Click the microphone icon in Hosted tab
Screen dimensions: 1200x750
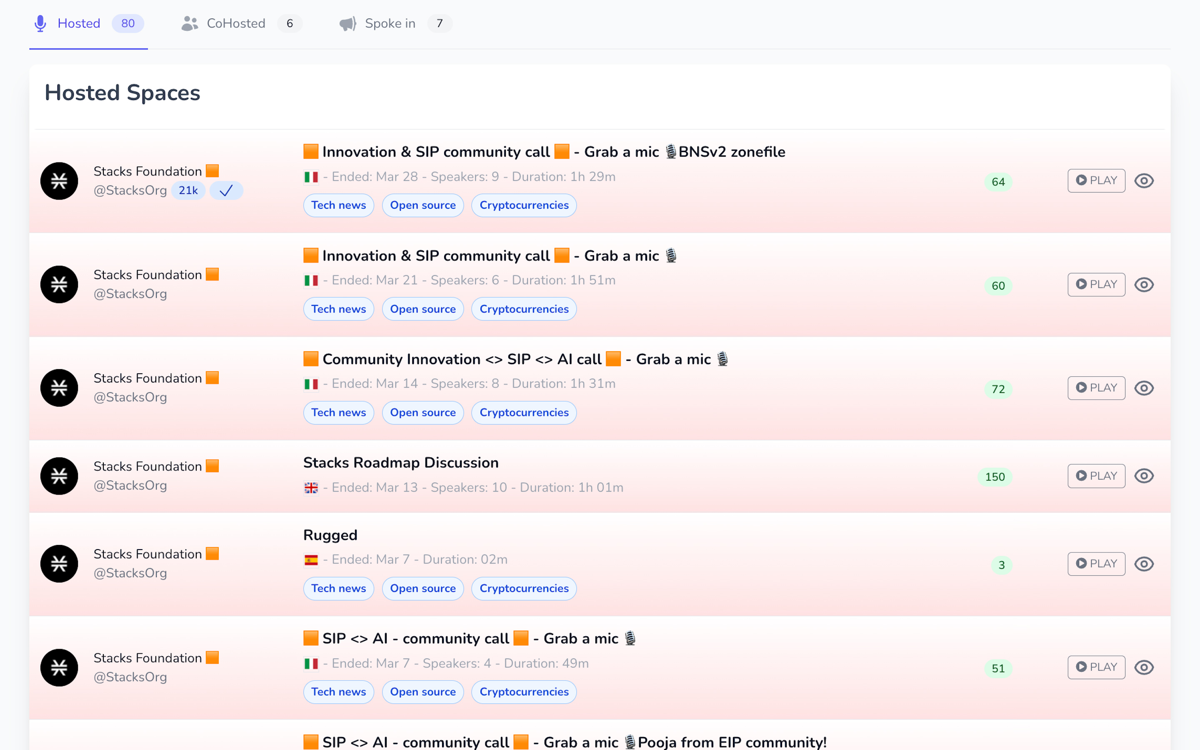[x=40, y=23]
